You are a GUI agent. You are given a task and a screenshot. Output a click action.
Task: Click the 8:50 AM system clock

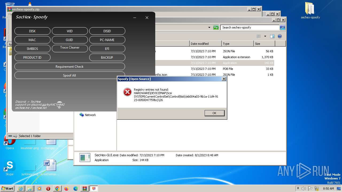328,189
